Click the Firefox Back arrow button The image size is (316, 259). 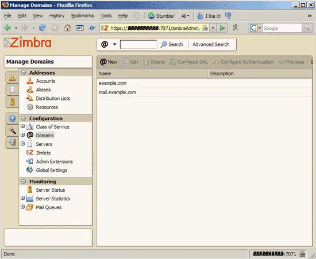tap(7, 28)
